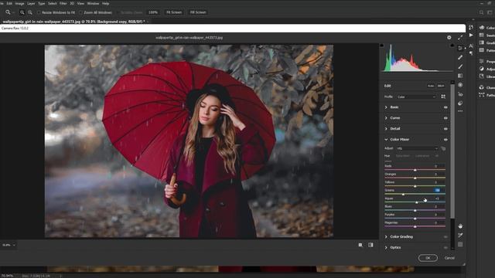The image size is (495, 278).
Task: Select the Red Eye removal tool
Action: tap(460, 94)
